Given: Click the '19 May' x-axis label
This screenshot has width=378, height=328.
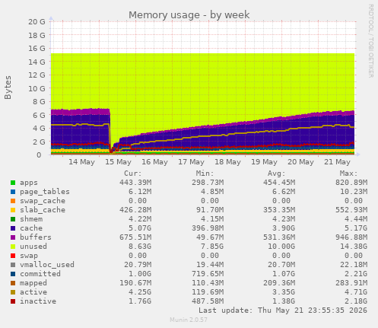Looking at the screenshot, I should coord(264,162).
